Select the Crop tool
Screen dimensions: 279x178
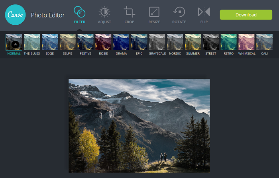click(130, 15)
